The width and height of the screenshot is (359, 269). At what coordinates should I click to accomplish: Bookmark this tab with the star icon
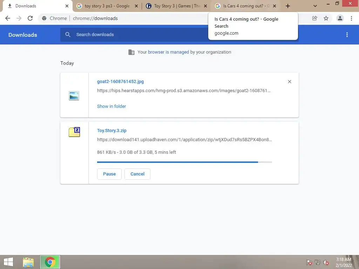click(x=326, y=18)
